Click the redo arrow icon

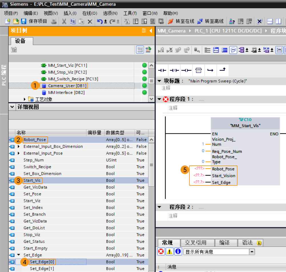pyautogui.click(x=112, y=21)
